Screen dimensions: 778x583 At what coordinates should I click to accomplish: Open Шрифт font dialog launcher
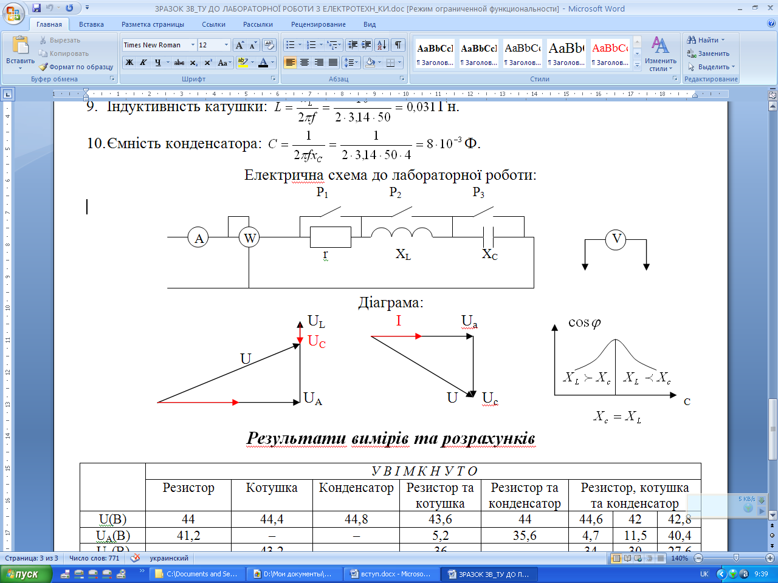click(274, 79)
